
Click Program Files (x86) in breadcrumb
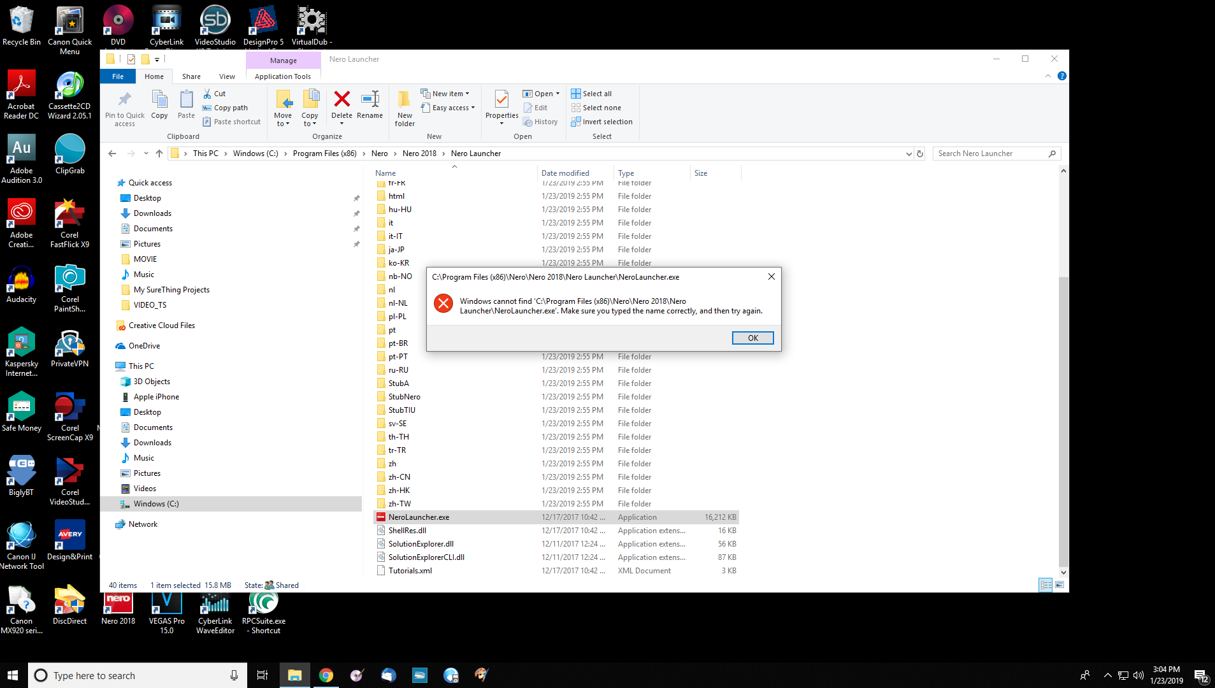click(324, 154)
